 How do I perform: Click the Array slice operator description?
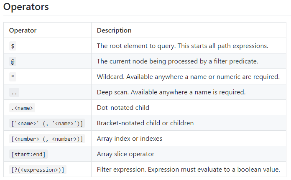pos(125,154)
